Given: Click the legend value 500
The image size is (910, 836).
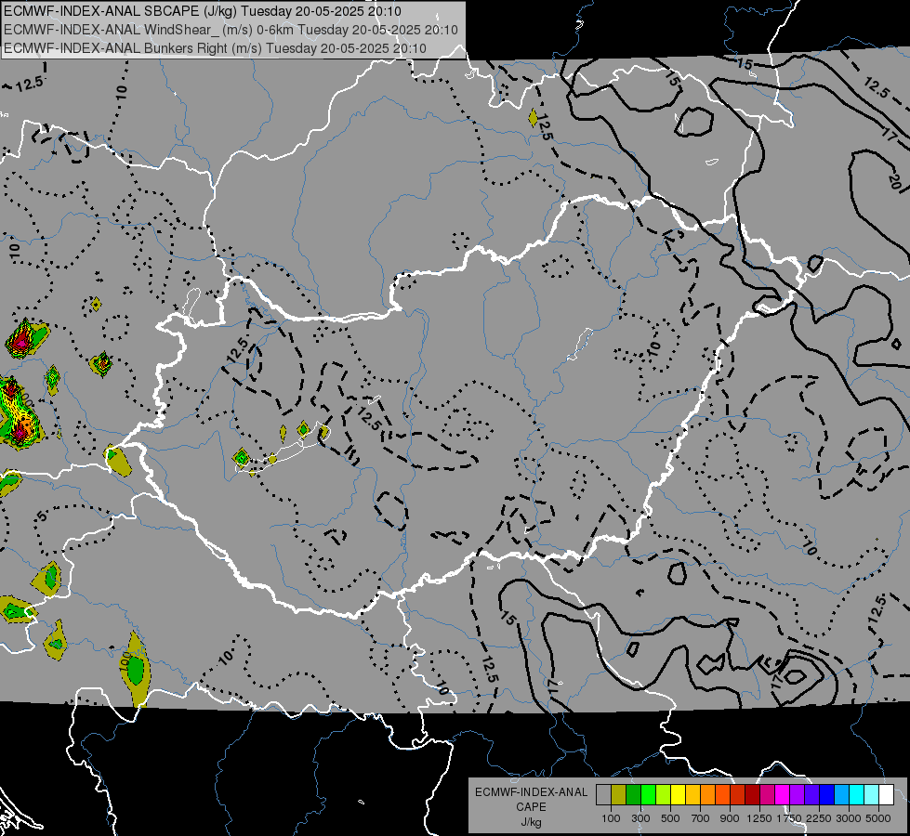Looking at the screenshot, I should pyautogui.click(x=670, y=818).
